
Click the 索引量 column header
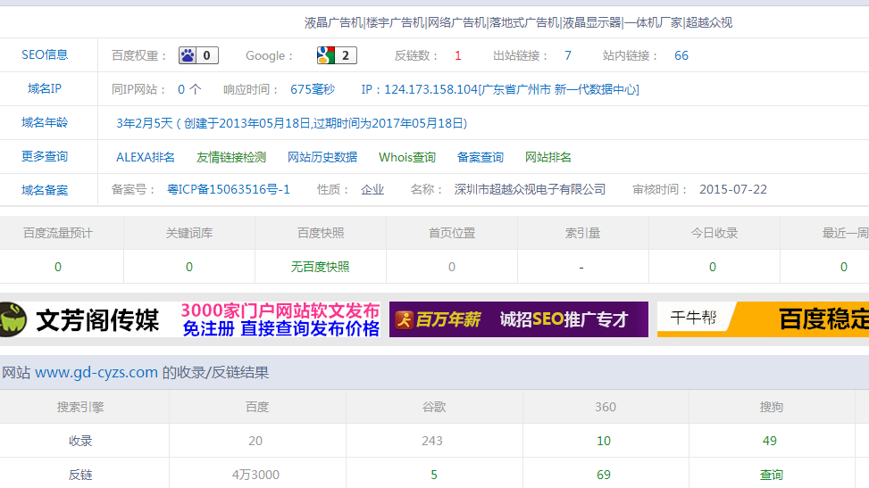tap(582, 233)
